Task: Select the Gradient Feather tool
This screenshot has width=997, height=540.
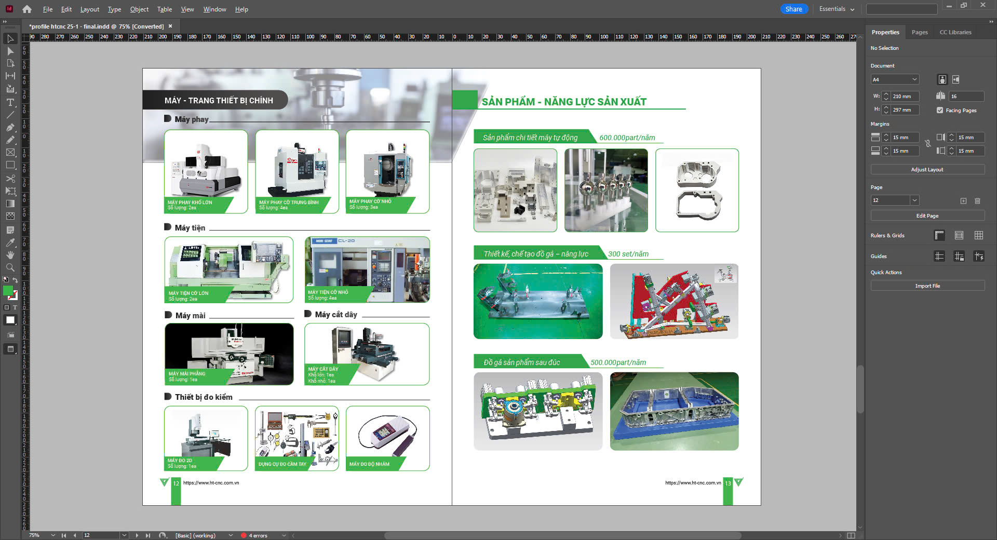Action: tap(10, 216)
